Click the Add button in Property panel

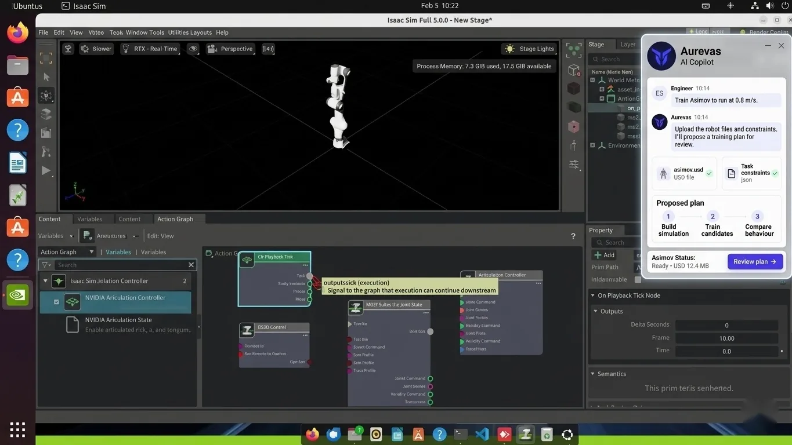point(605,255)
